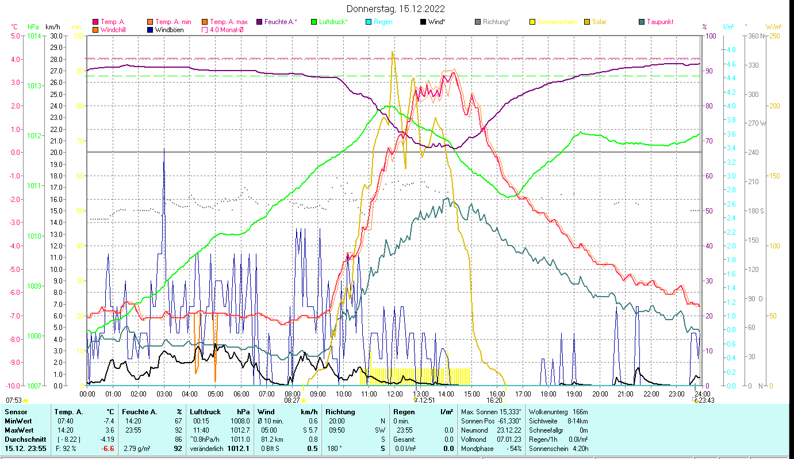The image size is (794, 459).
Task: Click the veränderlich pressure trend text
Action: click(207, 449)
